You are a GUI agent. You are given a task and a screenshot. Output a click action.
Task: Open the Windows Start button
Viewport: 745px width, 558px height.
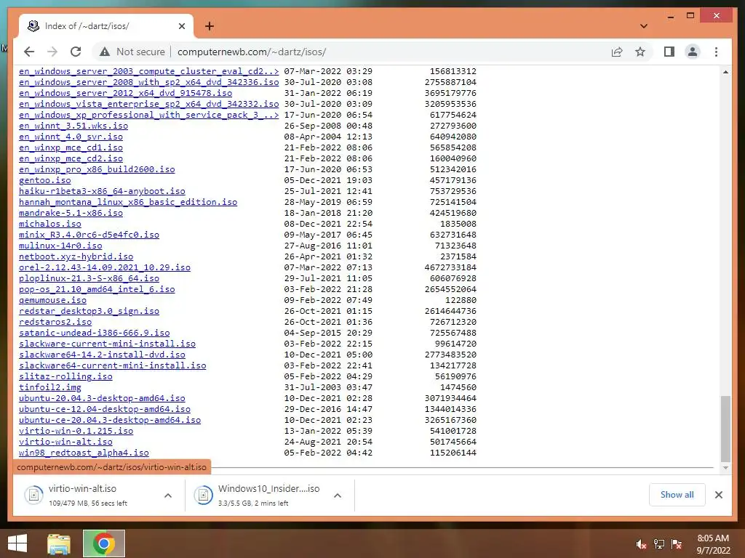pyautogui.click(x=17, y=543)
